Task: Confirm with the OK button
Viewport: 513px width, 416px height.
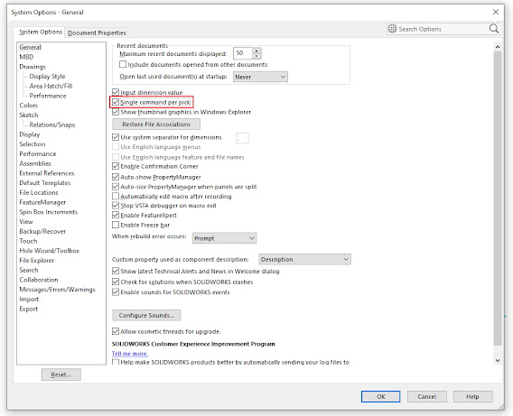Action: click(x=380, y=396)
